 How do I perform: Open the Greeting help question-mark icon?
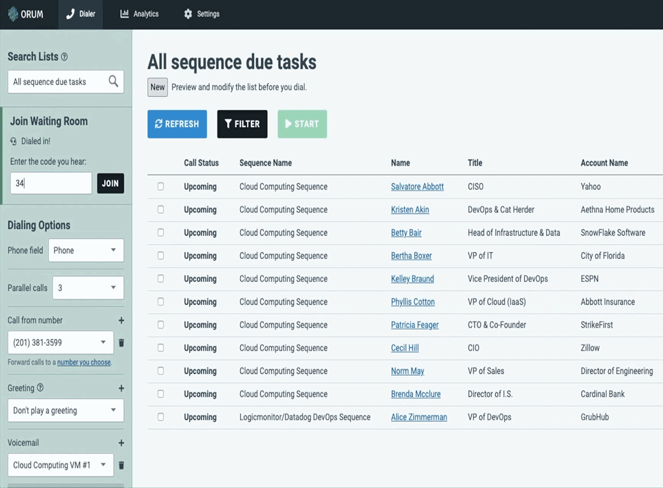point(40,387)
